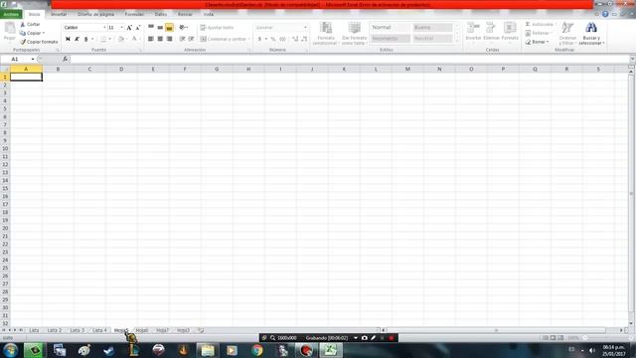Image resolution: width=636 pixels, height=358 pixels.
Task: Apply the Normal cell style
Action: point(391,27)
